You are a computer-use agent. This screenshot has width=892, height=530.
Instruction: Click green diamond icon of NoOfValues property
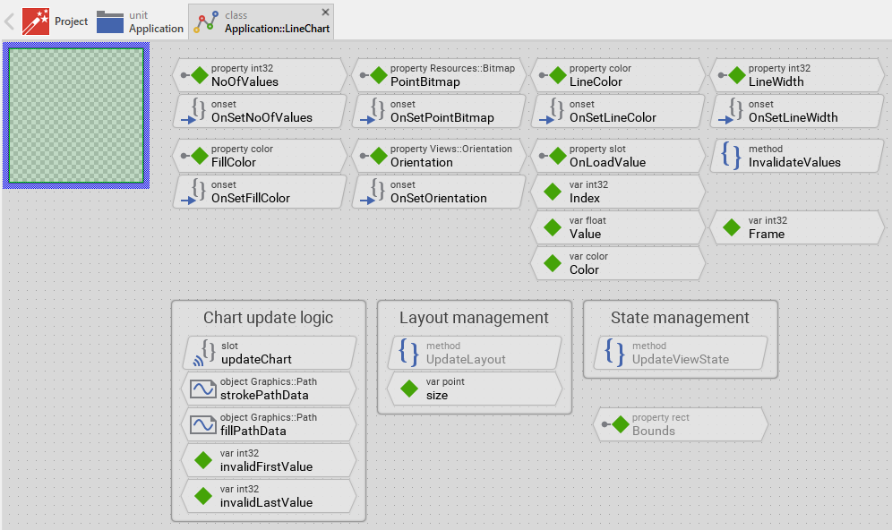(200, 75)
